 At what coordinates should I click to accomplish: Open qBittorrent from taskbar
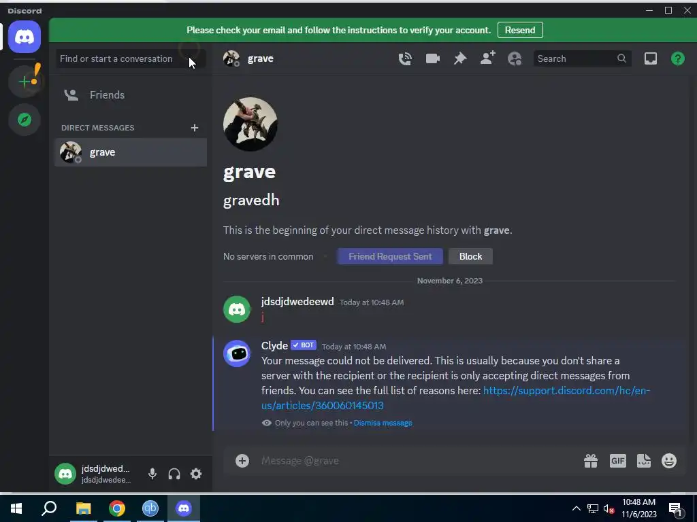pos(150,508)
